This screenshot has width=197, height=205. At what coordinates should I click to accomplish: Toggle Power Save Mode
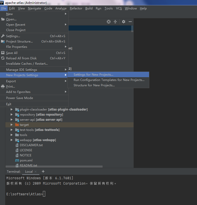coord(34,98)
